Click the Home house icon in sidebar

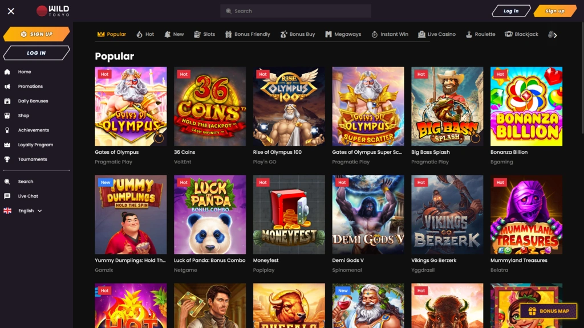7,72
